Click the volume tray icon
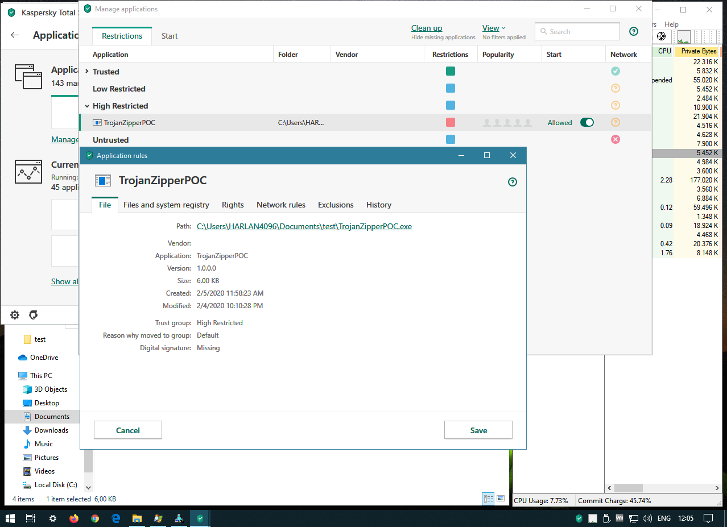The width and height of the screenshot is (727, 527). point(647,518)
